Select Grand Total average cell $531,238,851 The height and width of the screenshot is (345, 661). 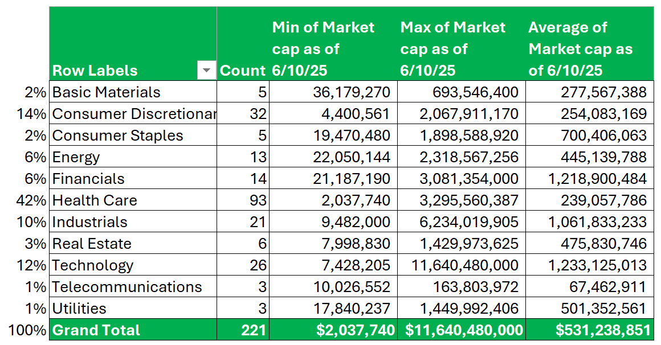click(589, 330)
